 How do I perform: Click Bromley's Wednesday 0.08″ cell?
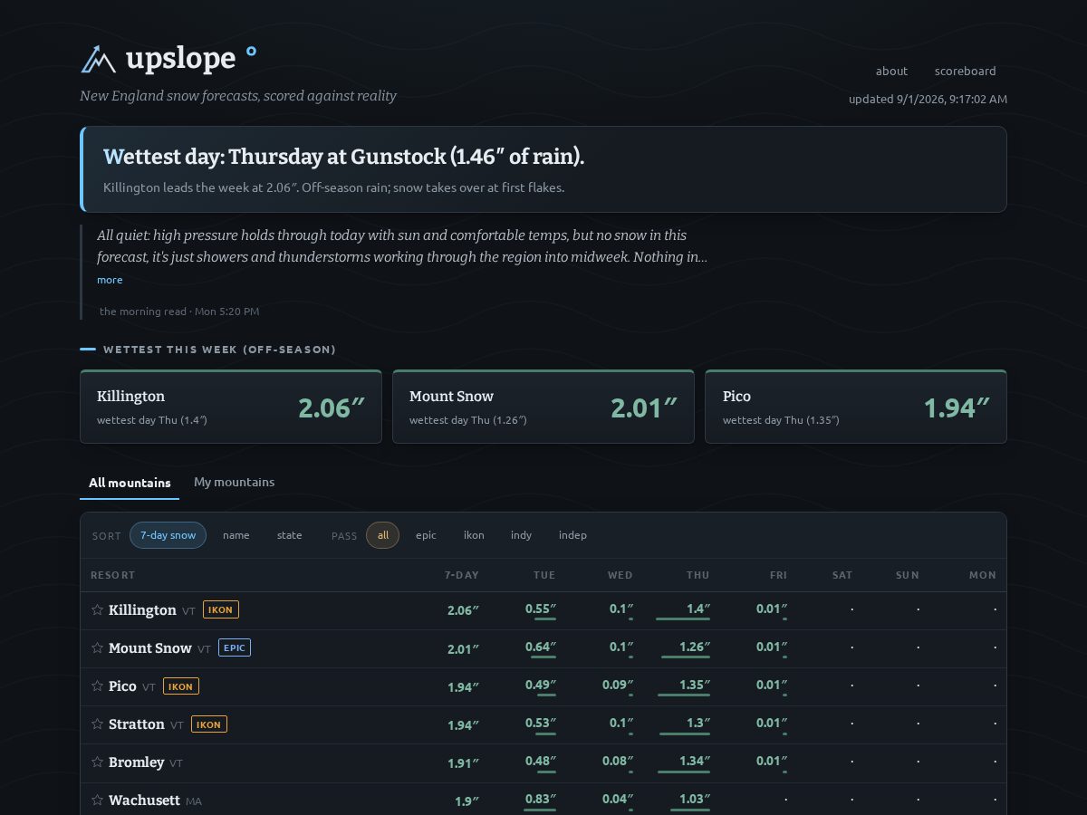618,762
